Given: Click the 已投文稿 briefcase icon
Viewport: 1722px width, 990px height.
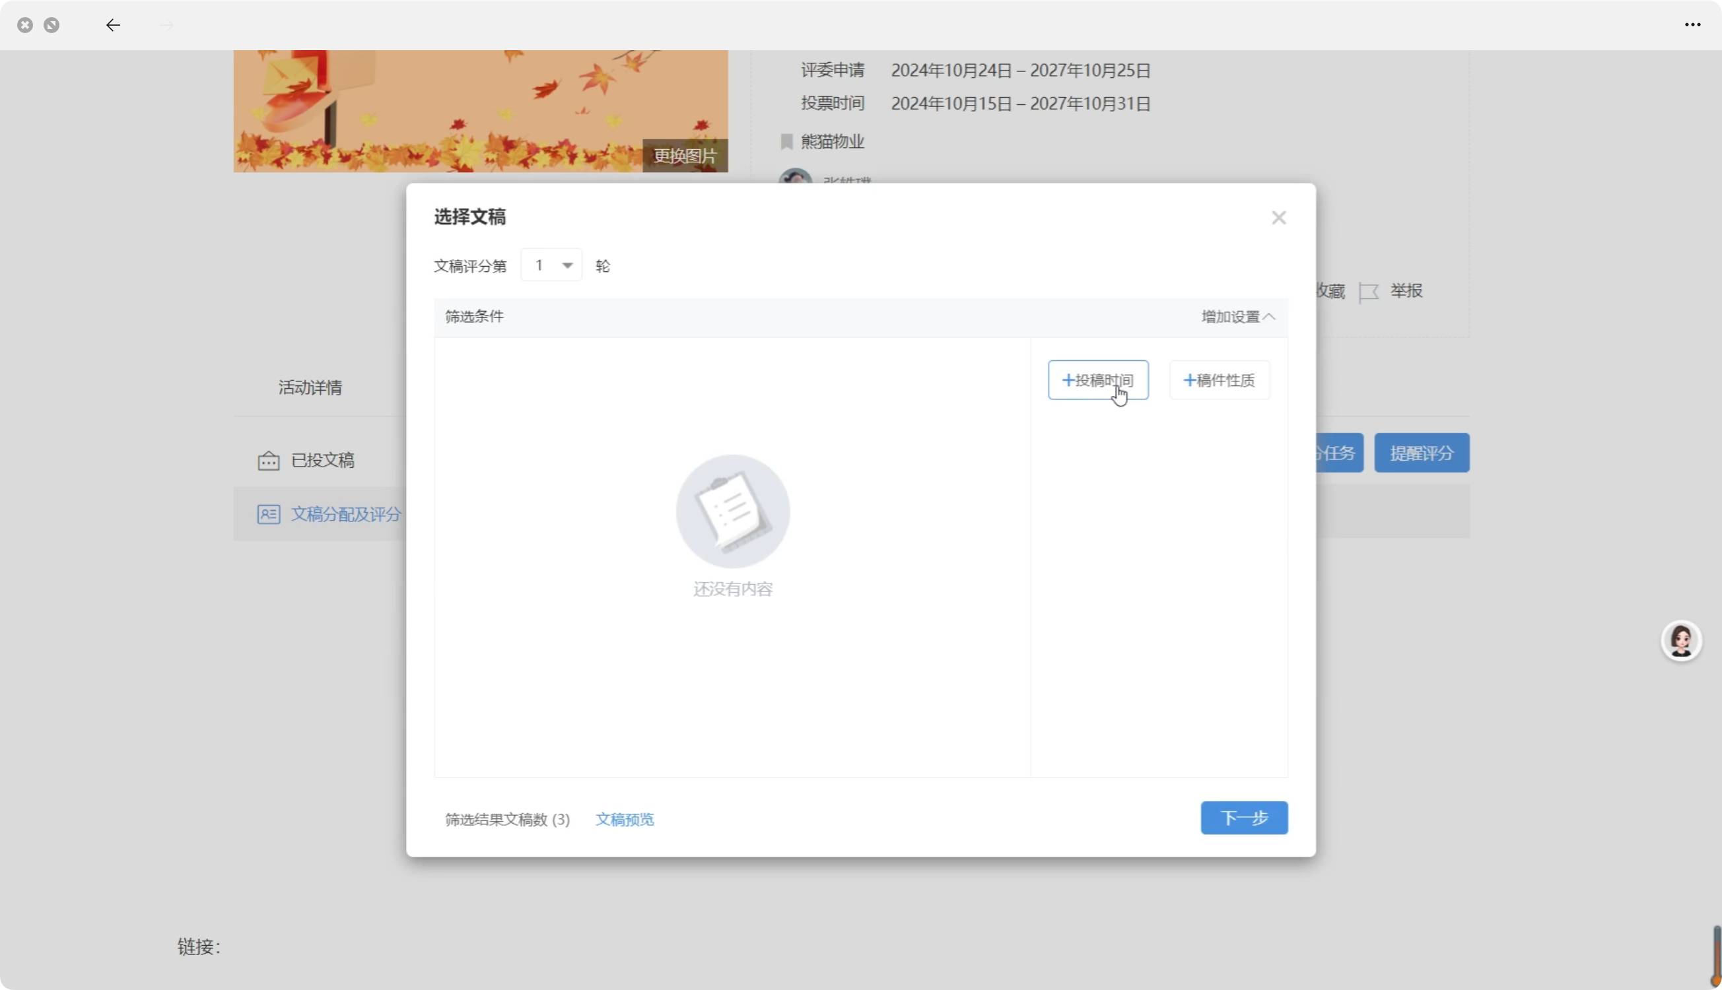Looking at the screenshot, I should click(269, 461).
